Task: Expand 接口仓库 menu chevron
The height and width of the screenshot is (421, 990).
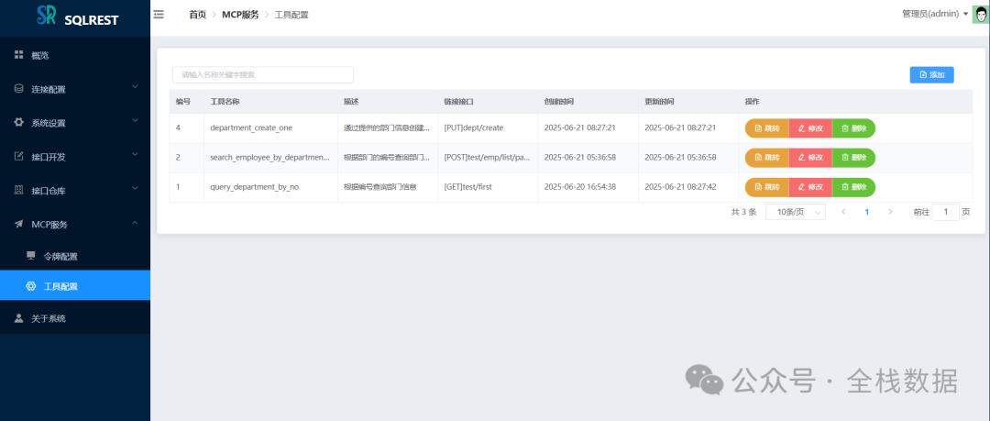Action: (x=135, y=189)
